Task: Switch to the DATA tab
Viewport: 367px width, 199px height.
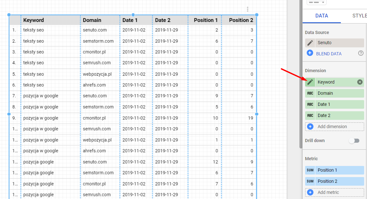Action: (322, 16)
